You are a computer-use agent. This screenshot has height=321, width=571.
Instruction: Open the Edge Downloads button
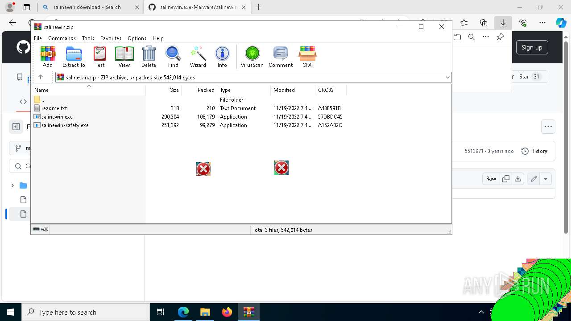(503, 23)
